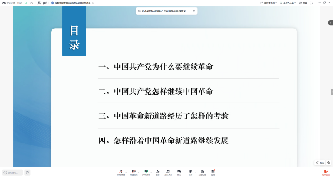The image size is (333, 177).
Task: Unmute the microphone (解除静音)
Action: point(121,171)
